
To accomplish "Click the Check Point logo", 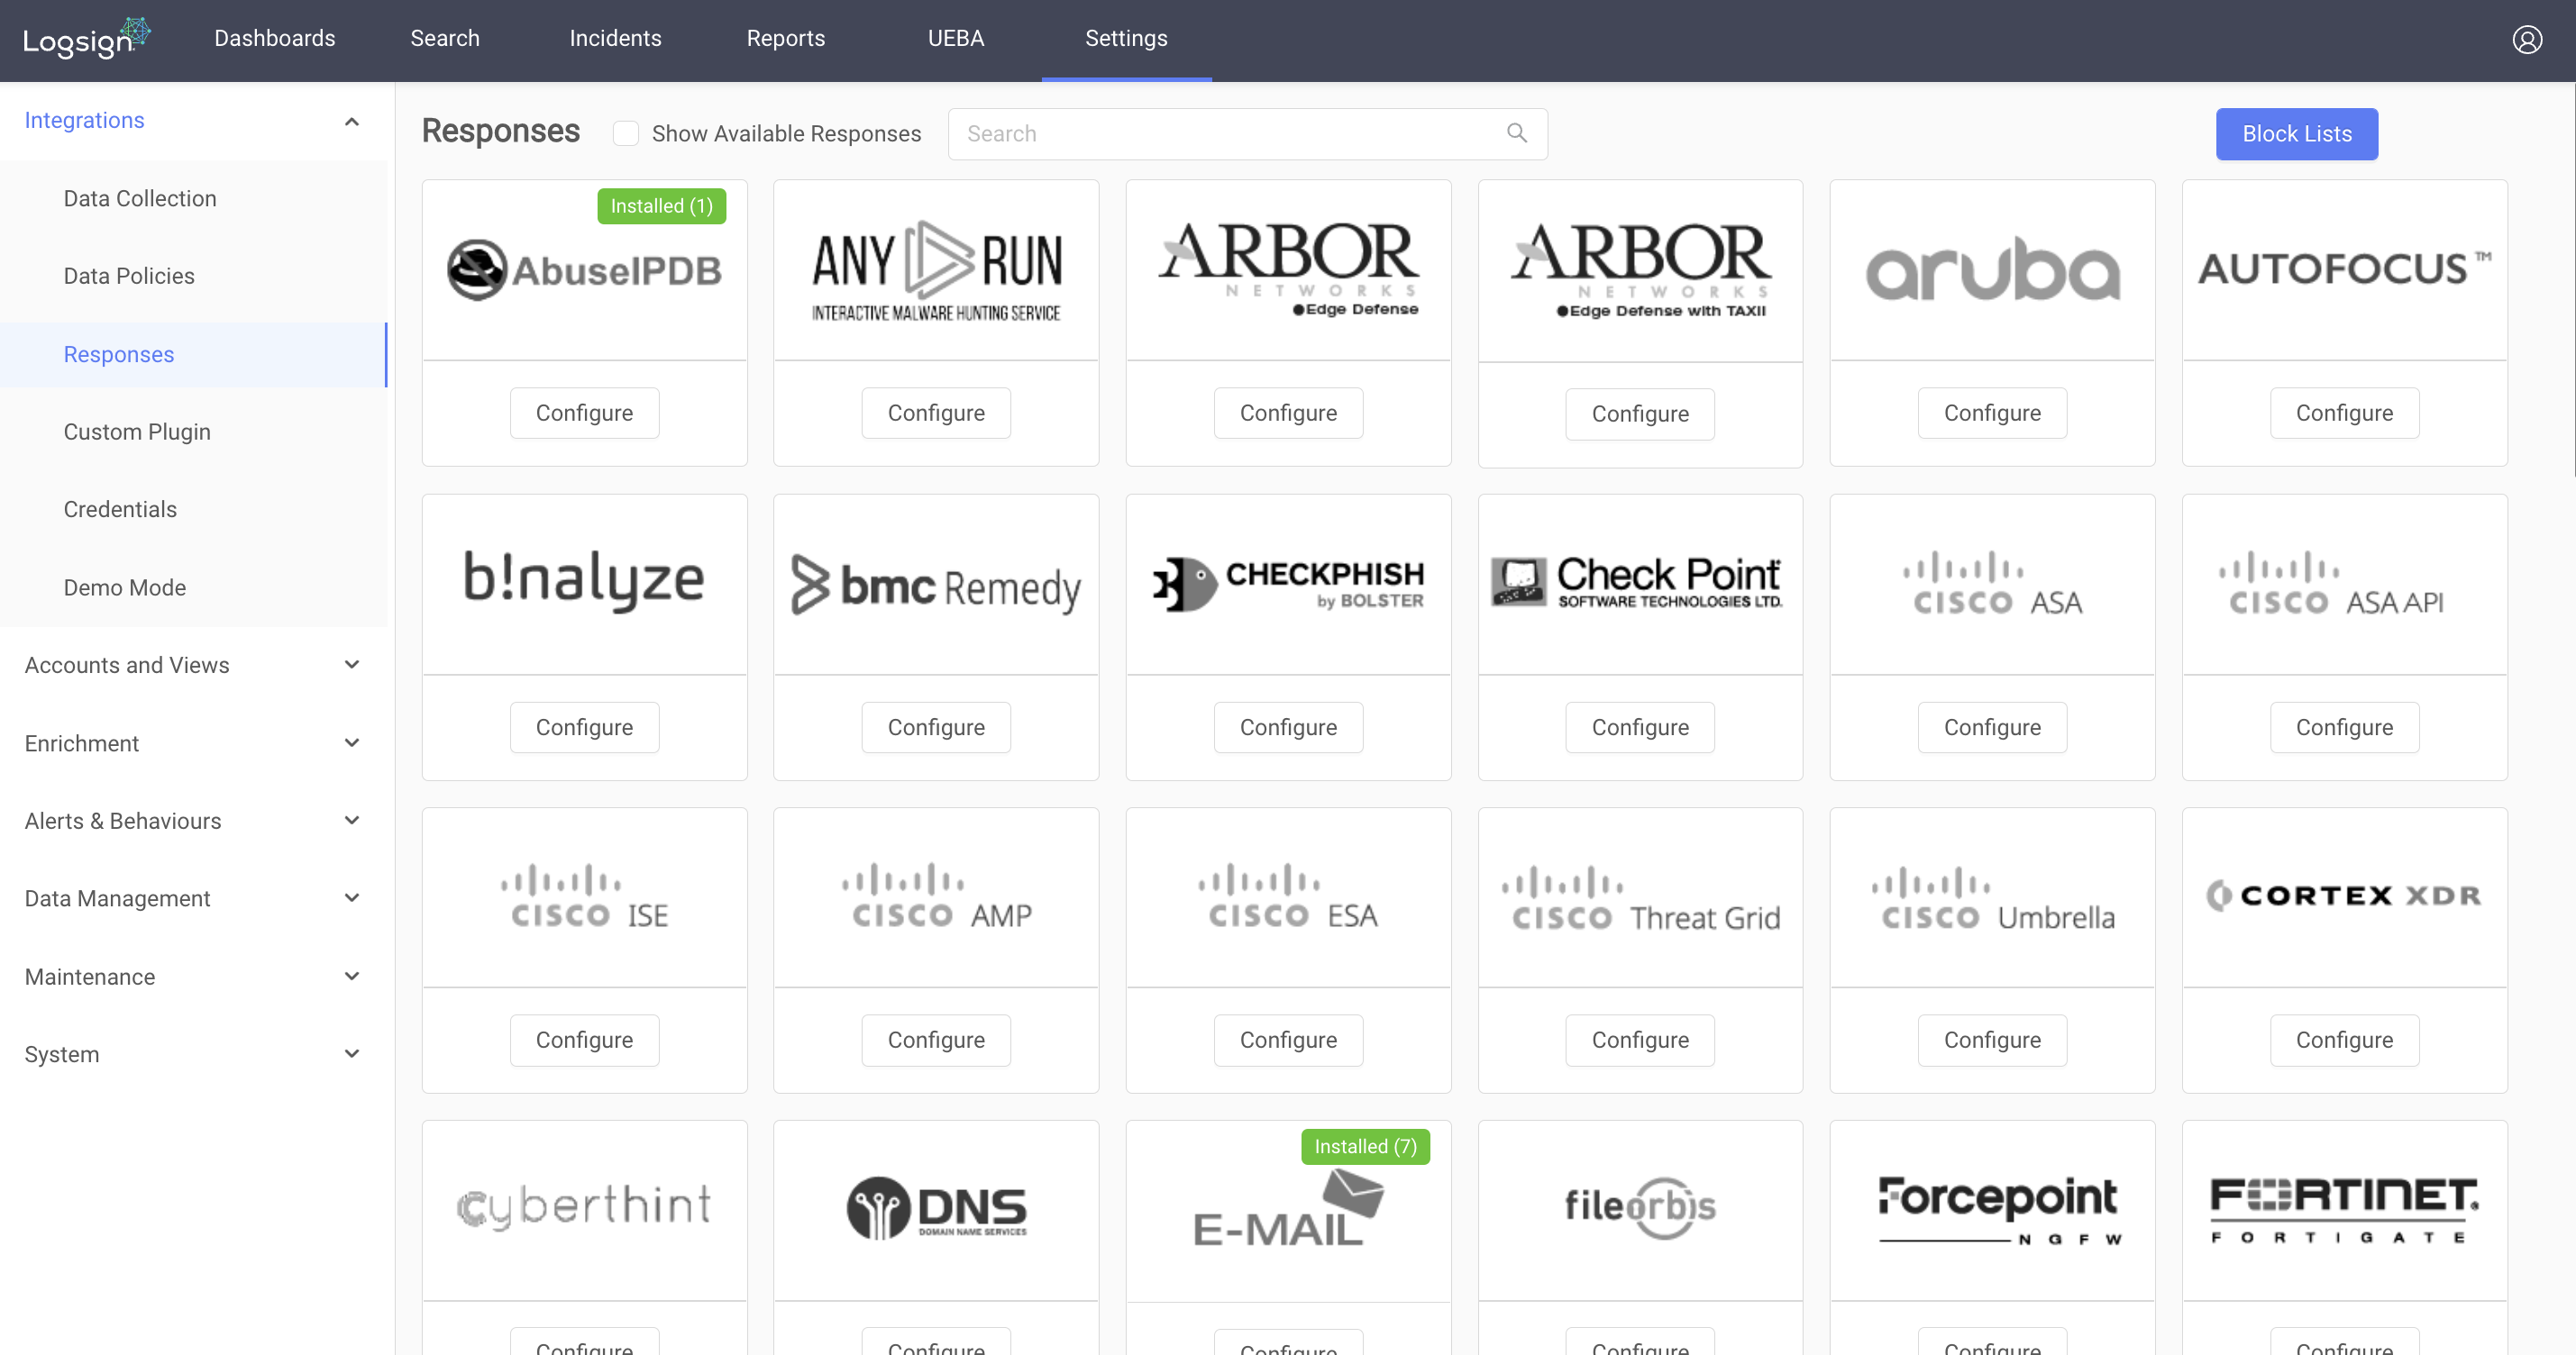I will pyautogui.click(x=1636, y=582).
